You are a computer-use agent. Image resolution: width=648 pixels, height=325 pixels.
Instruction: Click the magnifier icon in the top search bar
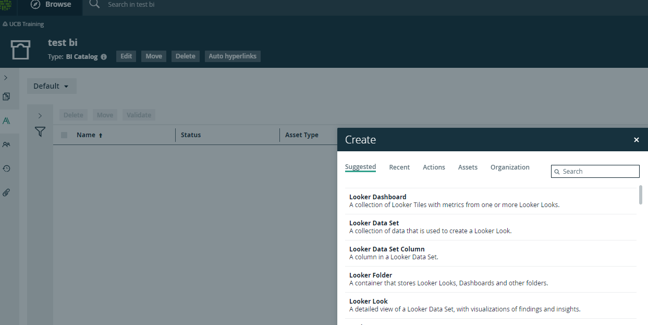(94, 4)
